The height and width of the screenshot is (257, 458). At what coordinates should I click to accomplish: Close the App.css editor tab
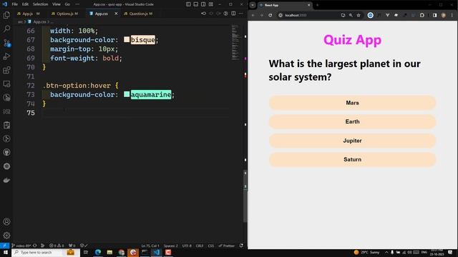[x=116, y=14]
